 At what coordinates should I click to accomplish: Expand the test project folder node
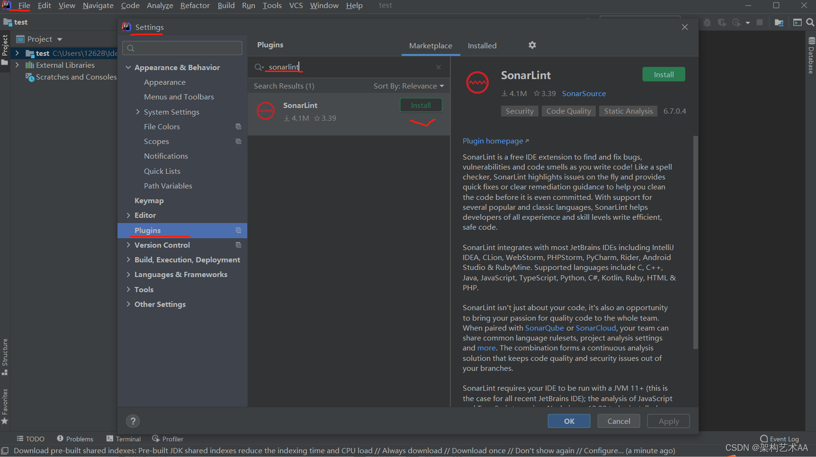[x=17, y=53]
